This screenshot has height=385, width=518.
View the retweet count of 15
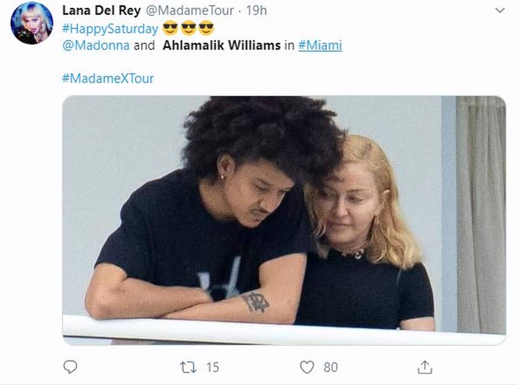pyautogui.click(x=212, y=367)
